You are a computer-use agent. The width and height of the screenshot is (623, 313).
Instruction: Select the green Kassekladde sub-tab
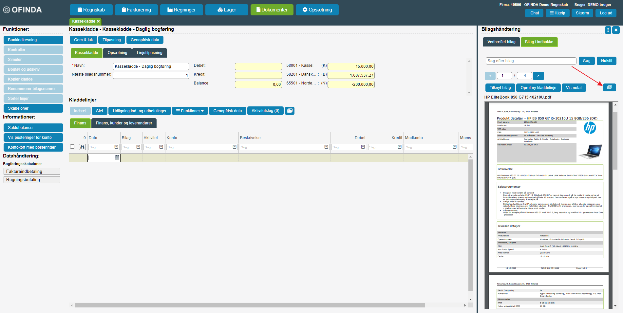pos(86,53)
